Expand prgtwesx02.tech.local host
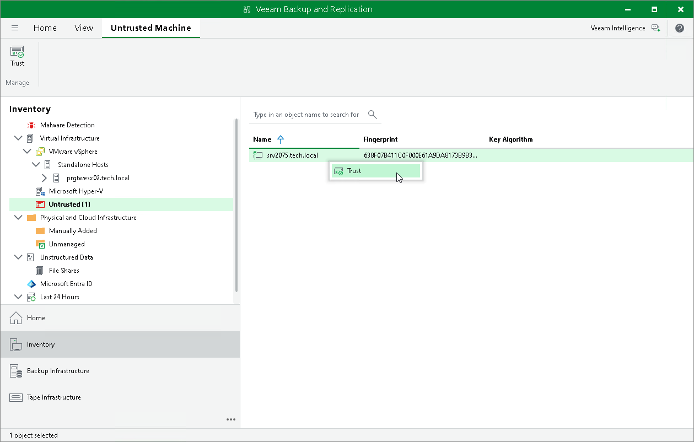 coord(45,178)
